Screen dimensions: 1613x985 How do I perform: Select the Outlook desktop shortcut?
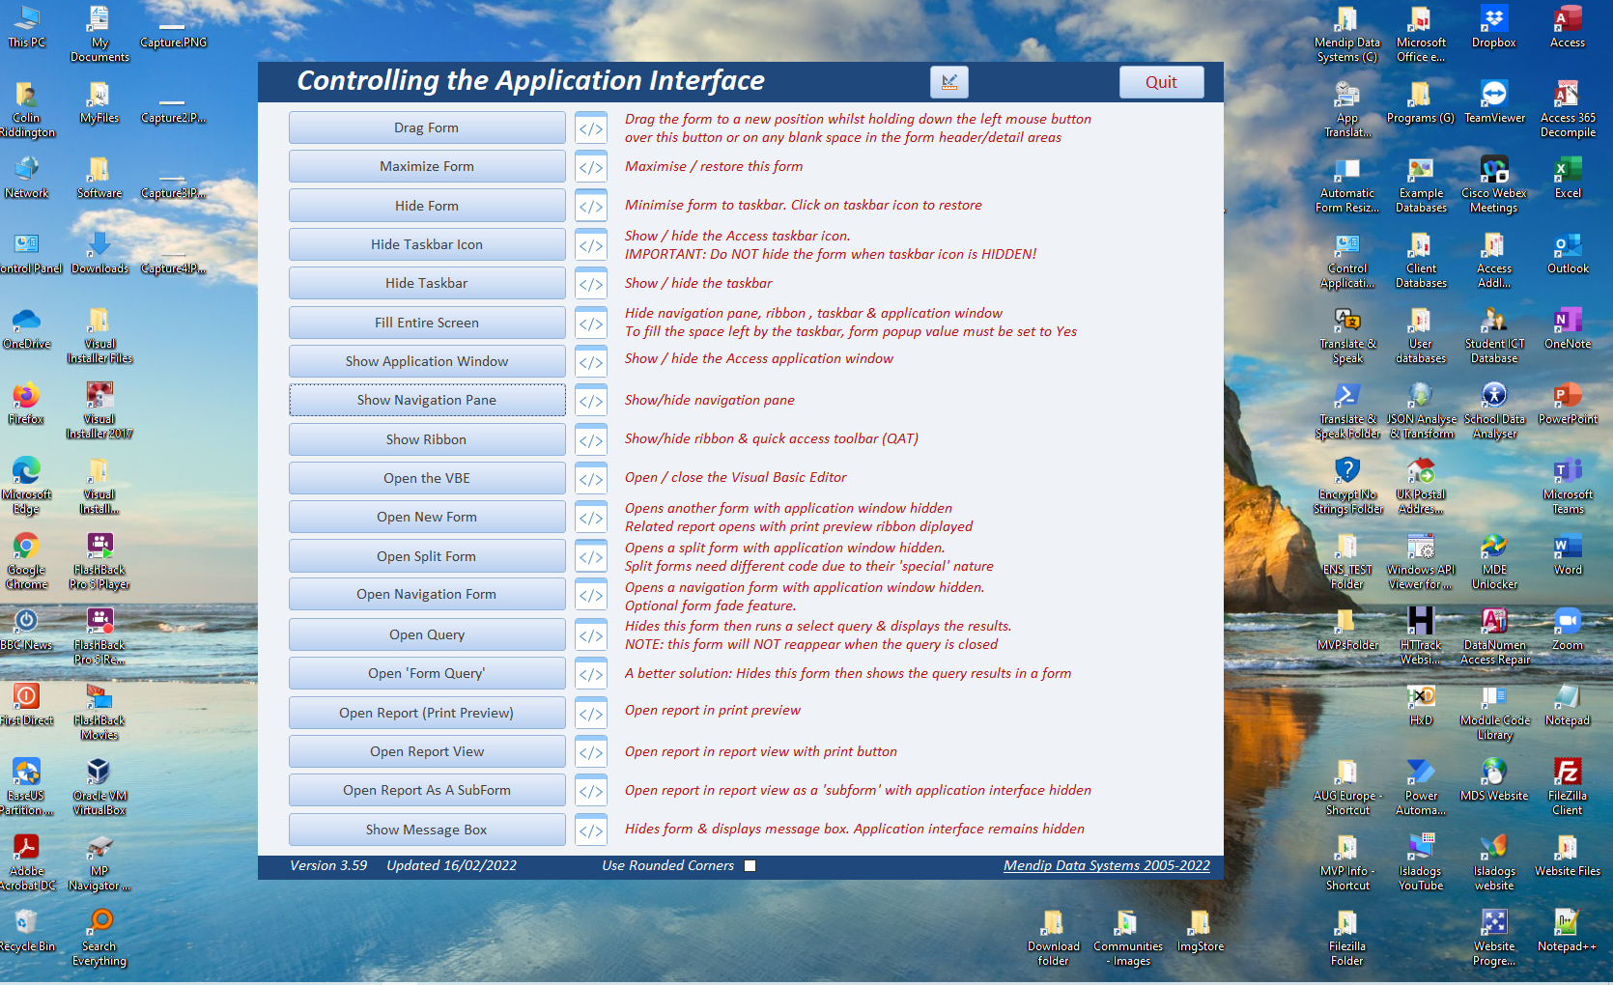click(1568, 252)
